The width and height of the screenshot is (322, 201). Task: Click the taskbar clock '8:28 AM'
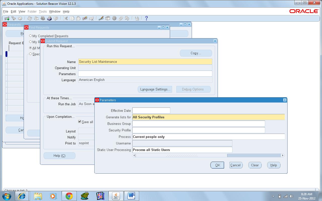[x=307, y=194]
